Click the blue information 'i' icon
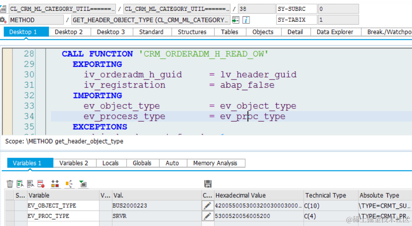Viewport: 412px width, 226px height. pos(246,20)
